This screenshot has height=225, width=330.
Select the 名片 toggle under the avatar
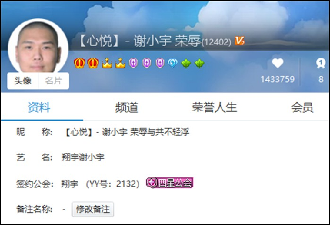click(54, 81)
